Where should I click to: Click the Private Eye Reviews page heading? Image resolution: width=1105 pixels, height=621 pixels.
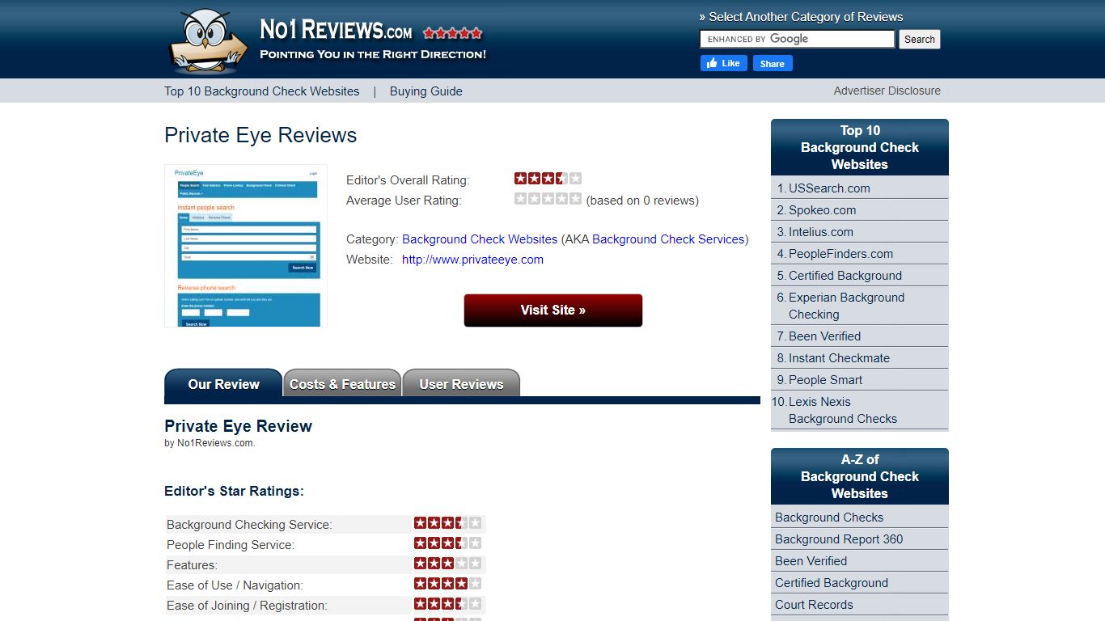(x=260, y=135)
